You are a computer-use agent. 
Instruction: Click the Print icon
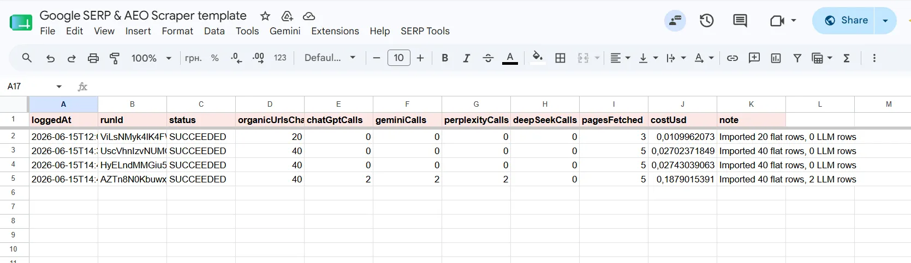(93, 58)
